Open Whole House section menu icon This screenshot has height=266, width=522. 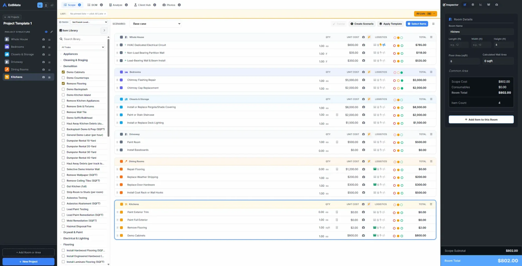[x=431, y=37]
